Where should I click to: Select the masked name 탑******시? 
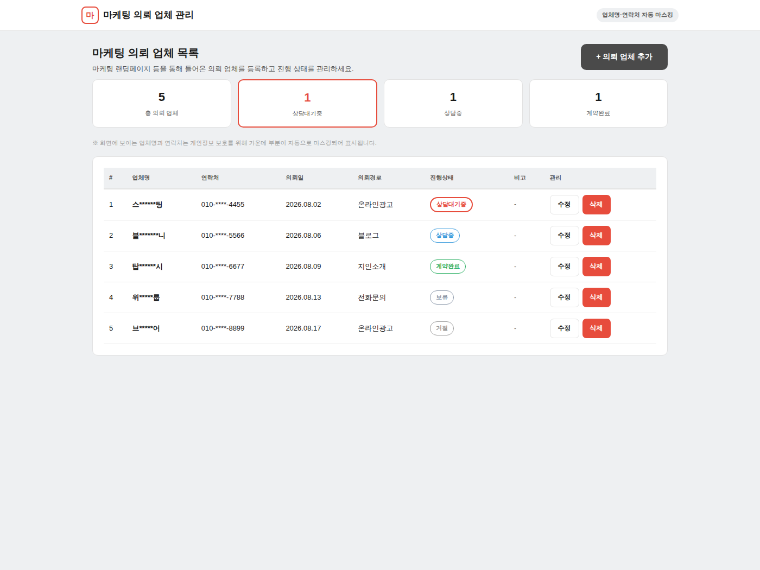pyautogui.click(x=148, y=267)
